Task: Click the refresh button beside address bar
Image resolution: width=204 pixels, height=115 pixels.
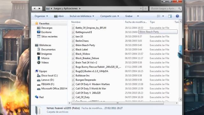Action: pos(145,9)
